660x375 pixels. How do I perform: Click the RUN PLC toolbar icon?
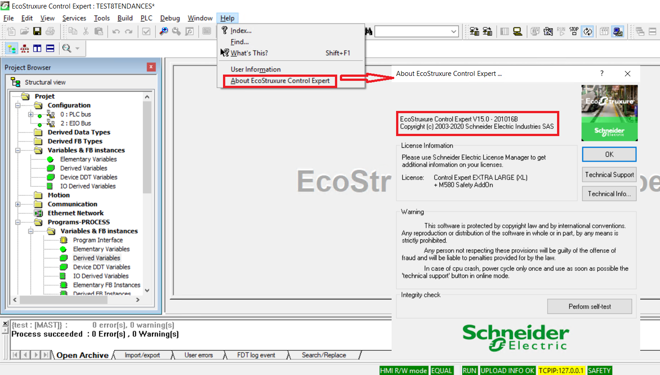pyautogui.click(x=561, y=31)
